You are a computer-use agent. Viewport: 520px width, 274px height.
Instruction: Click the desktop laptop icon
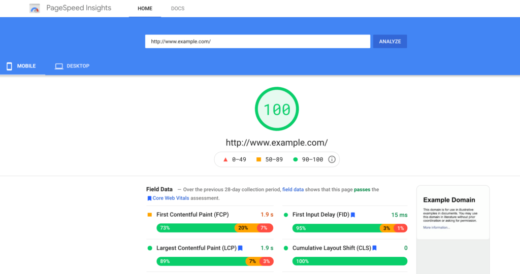[59, 66]
